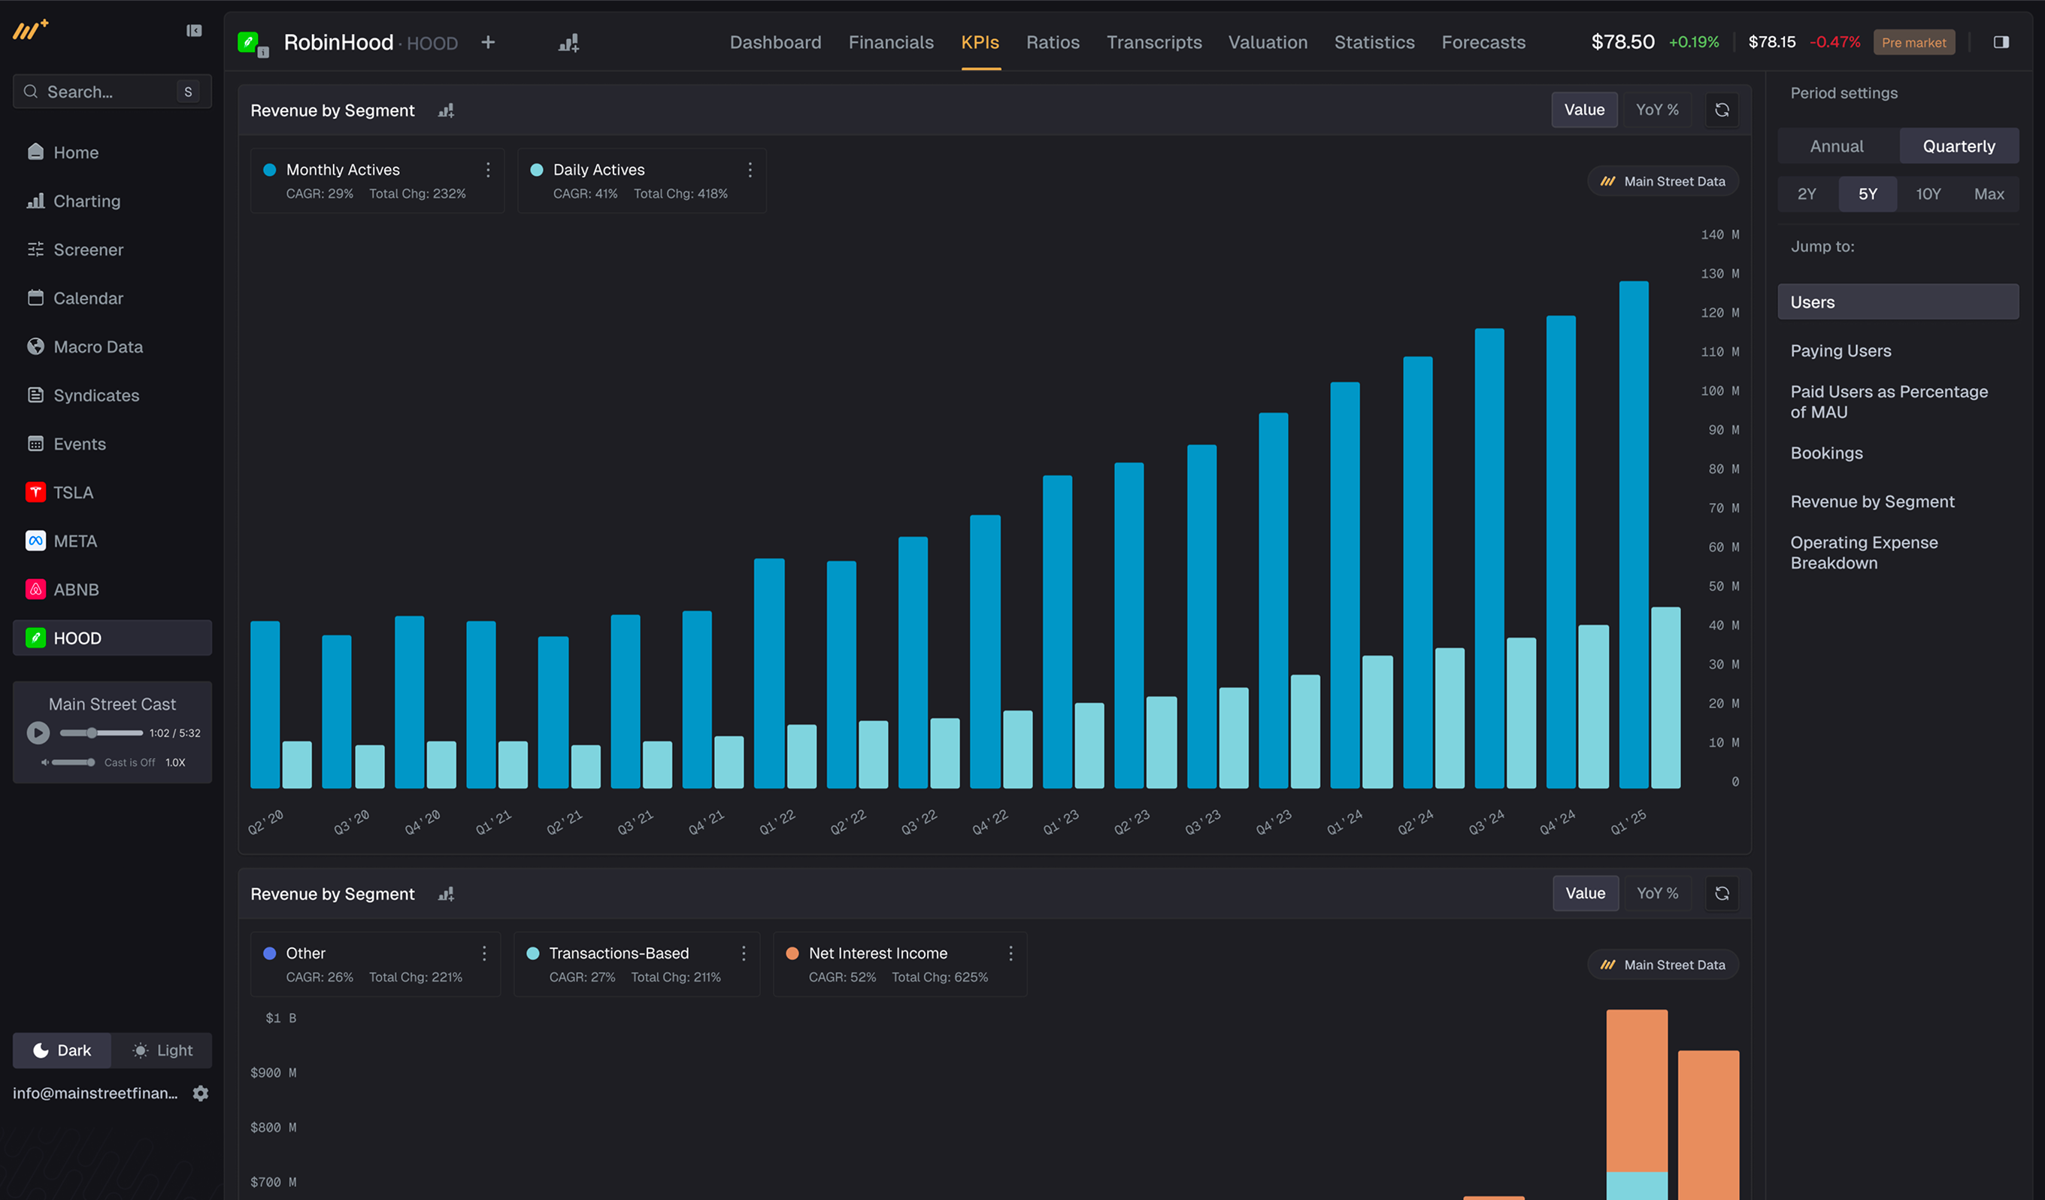
Task: Click the add-to-chart icon beside the HOOD ticker
Action: point(568,42)
